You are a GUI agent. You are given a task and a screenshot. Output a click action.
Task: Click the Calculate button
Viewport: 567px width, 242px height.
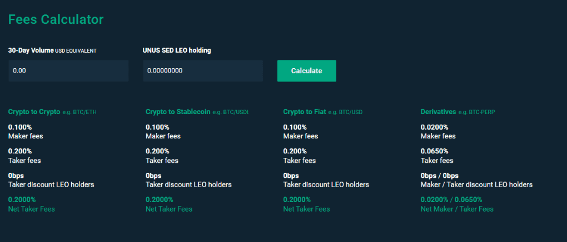coord(307,71)
